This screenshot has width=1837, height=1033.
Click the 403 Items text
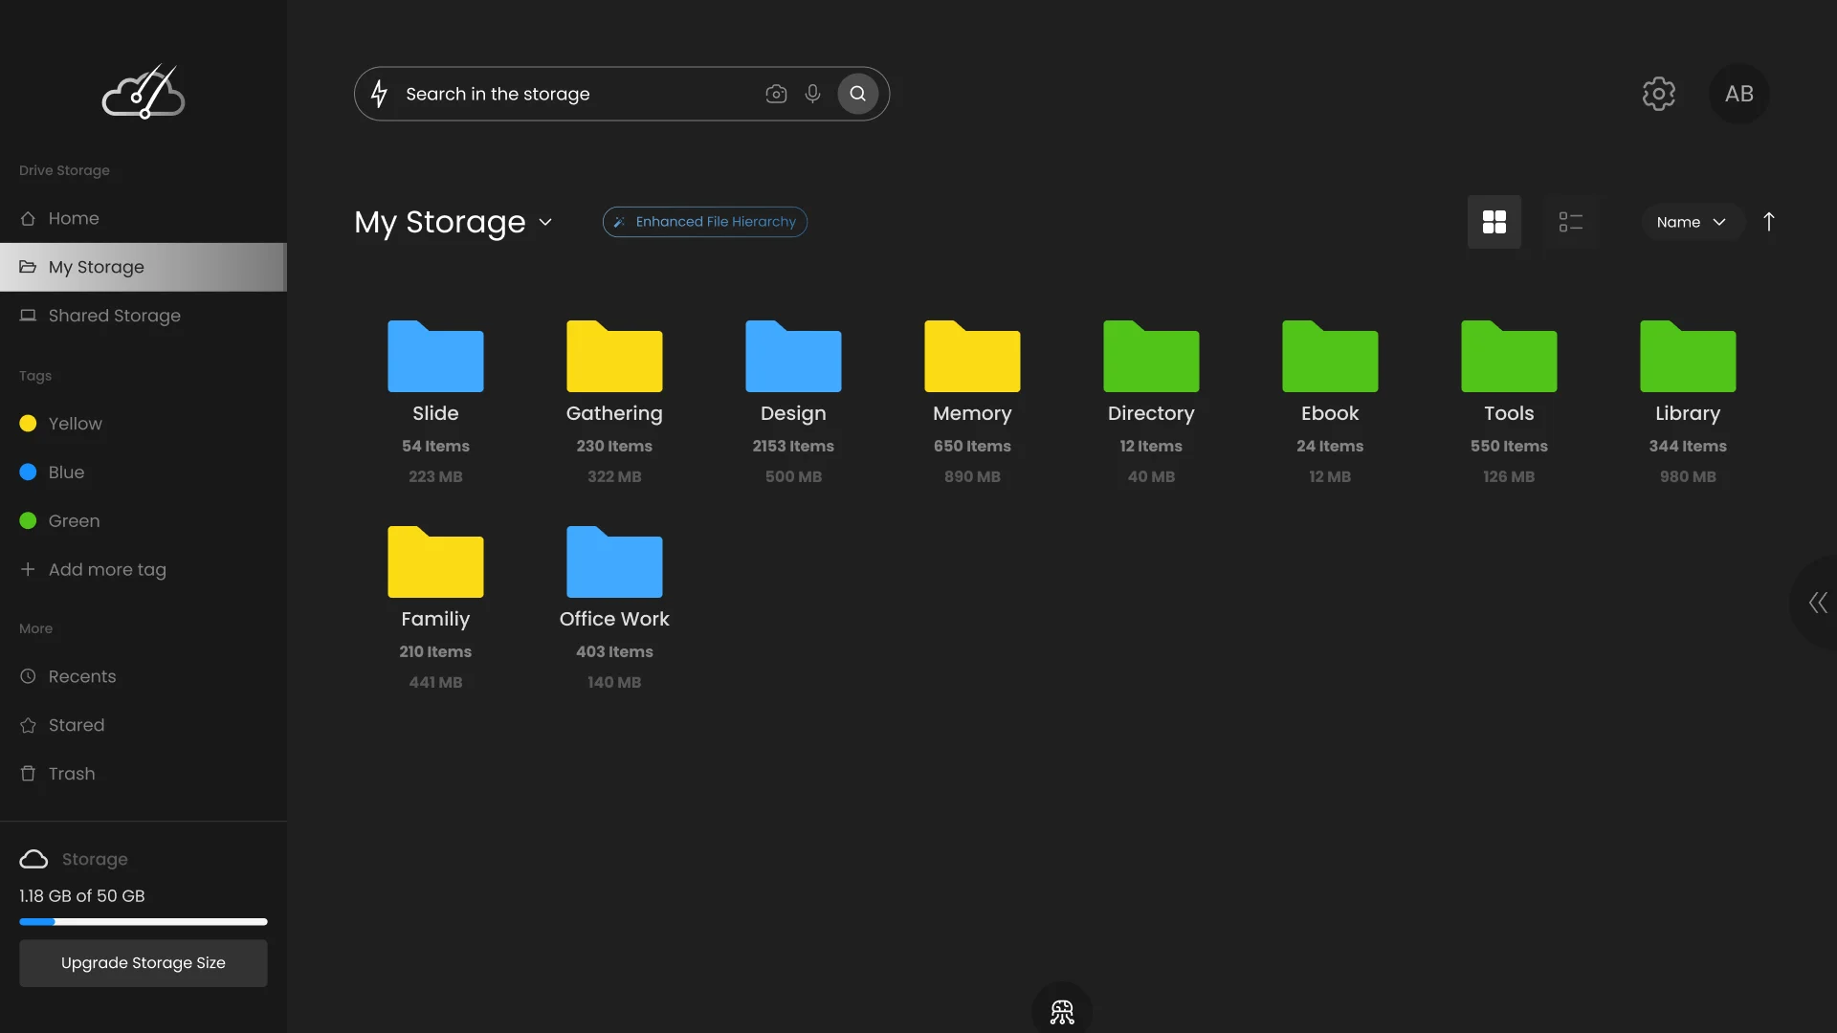614,652
